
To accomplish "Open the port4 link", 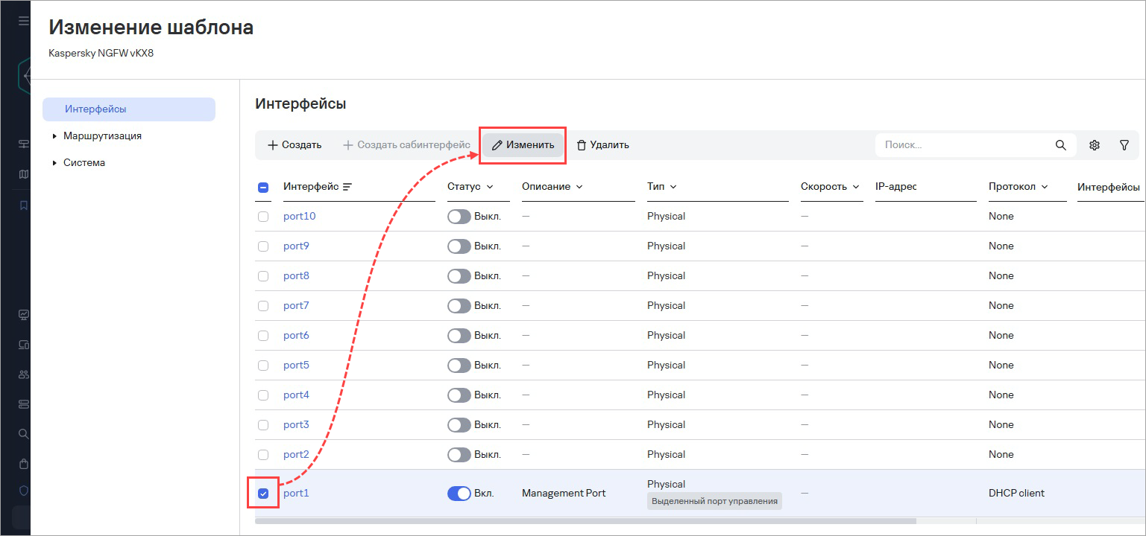I will (296, 395).
